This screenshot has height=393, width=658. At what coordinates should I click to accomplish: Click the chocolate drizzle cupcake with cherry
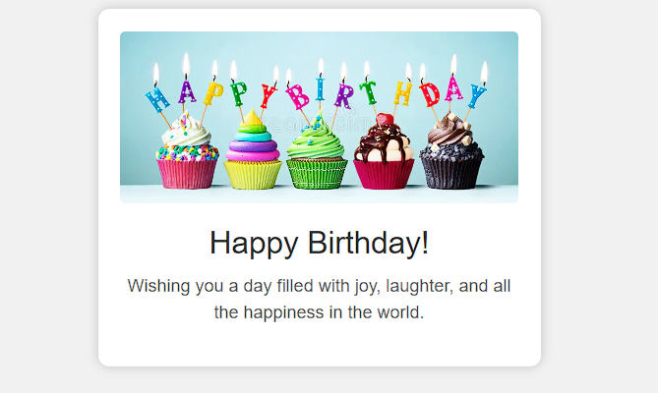point(384,151)
